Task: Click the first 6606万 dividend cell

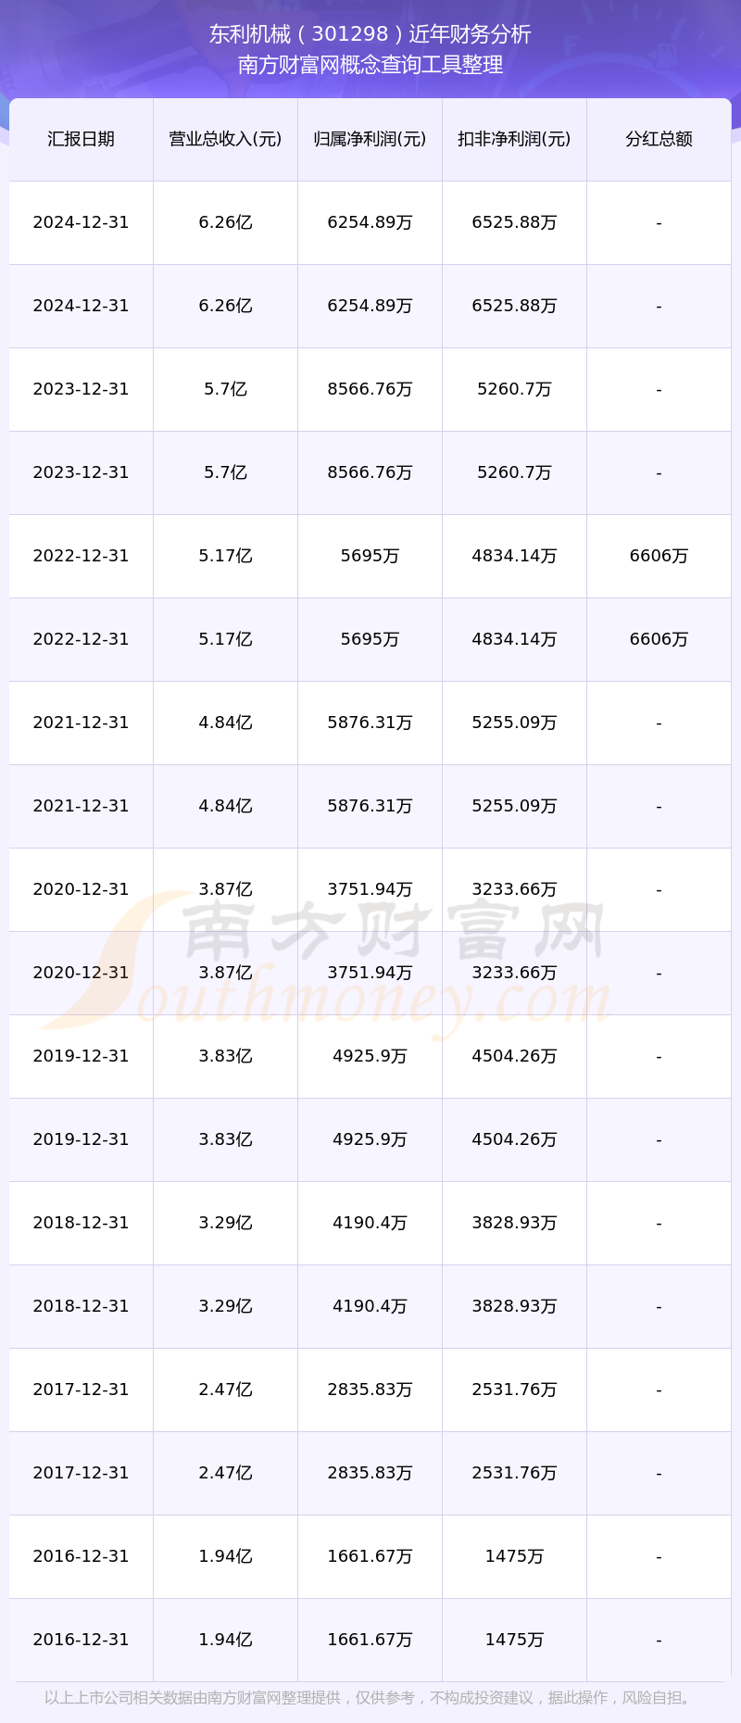Action: [x=659, y=556]
